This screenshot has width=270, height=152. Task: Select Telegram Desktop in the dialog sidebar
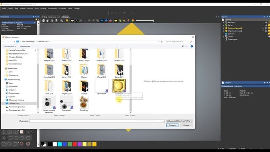(x=15, y=57)
